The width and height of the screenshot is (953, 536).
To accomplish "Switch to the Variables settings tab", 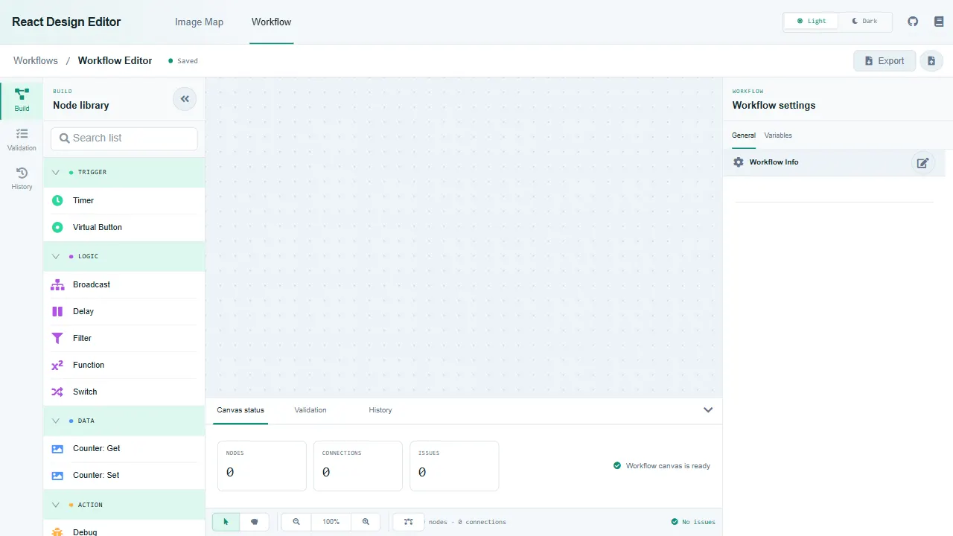I will click(x=778, y=135).
